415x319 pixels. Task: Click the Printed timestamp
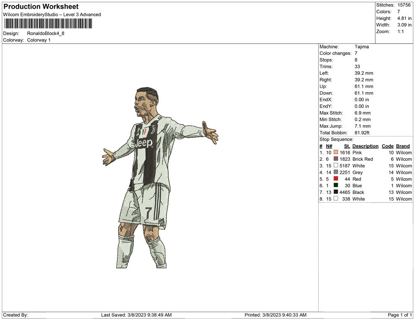coord(275,315)
